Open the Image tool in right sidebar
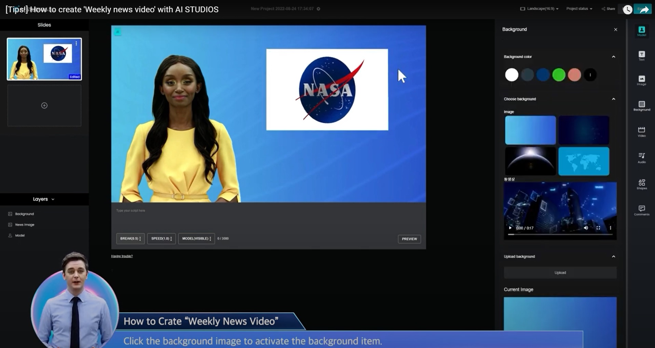The height and width of the screenshot is (348, 655). (642, 80)
